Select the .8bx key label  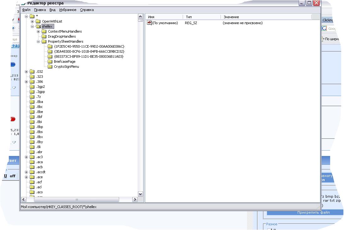tap(39, 137)
